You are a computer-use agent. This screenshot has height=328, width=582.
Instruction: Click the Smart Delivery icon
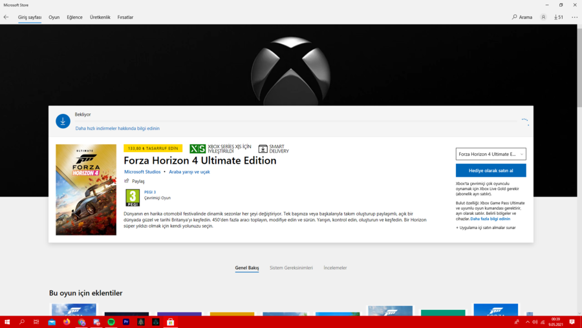pos(263,149)
